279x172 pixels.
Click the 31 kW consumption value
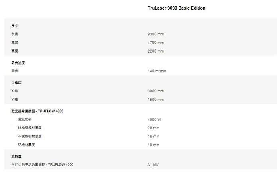(153, 165)
